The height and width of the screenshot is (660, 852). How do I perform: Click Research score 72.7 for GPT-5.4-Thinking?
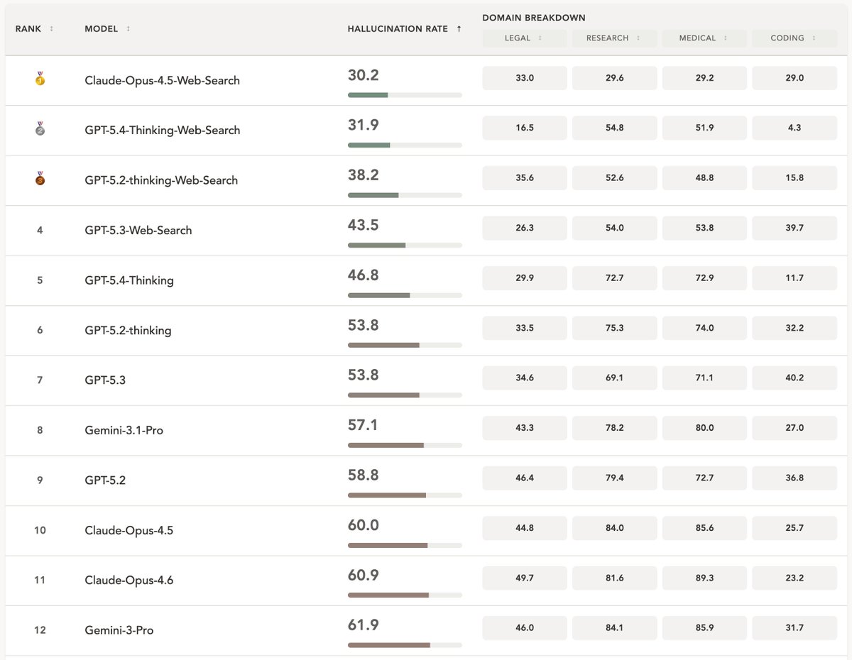point(615,278)
